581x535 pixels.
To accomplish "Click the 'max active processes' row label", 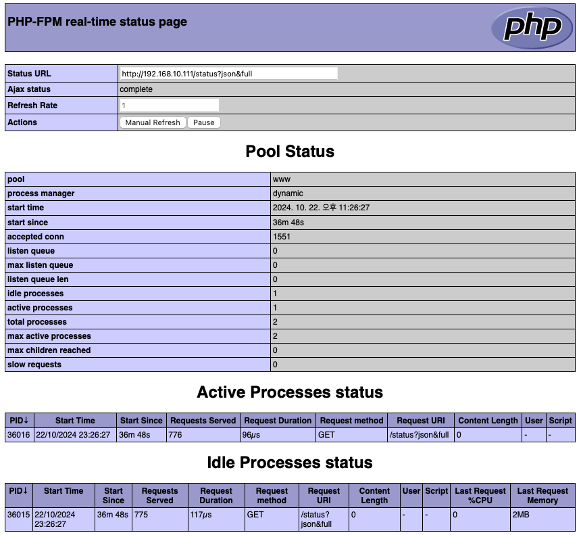I will [49, 335].
